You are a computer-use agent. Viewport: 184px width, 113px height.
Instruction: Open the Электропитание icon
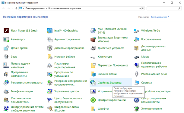(136, 109)
